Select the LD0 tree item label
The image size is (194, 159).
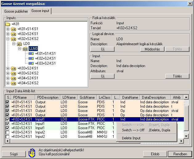[26, 44]
